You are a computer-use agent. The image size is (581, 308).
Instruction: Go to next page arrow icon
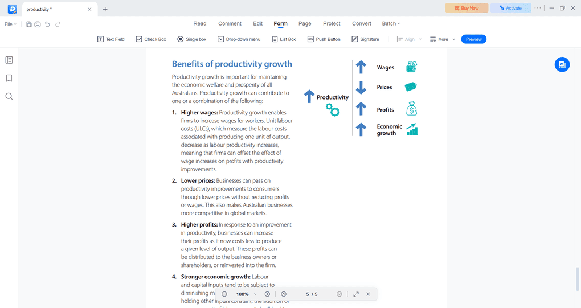339,294
